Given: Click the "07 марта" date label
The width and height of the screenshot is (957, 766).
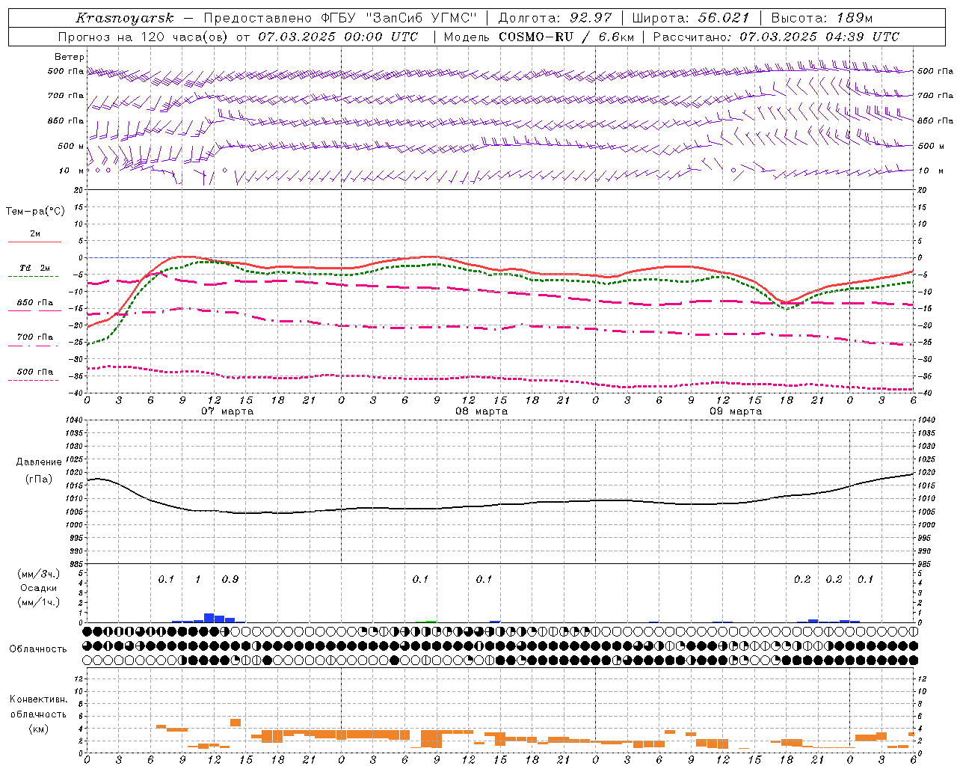Looking at the screenshot, I should [227, 411].
